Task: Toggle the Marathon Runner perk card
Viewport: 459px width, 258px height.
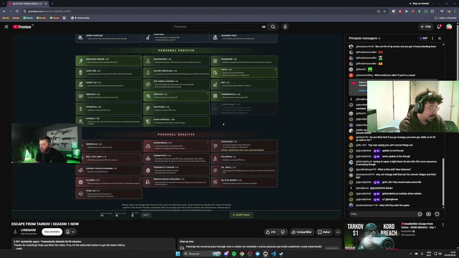Action: point(109,61)
